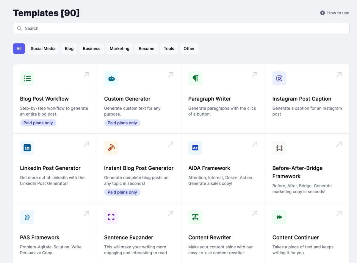Switch to the Social Media filter tab

coord(43,49)
